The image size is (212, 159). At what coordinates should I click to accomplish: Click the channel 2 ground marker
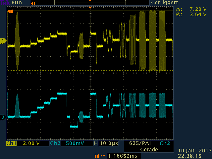(3, 117)
